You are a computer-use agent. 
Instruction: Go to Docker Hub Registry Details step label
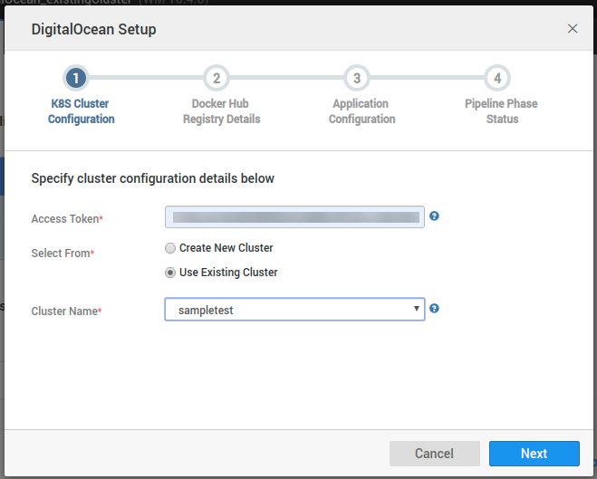(221, 111)
